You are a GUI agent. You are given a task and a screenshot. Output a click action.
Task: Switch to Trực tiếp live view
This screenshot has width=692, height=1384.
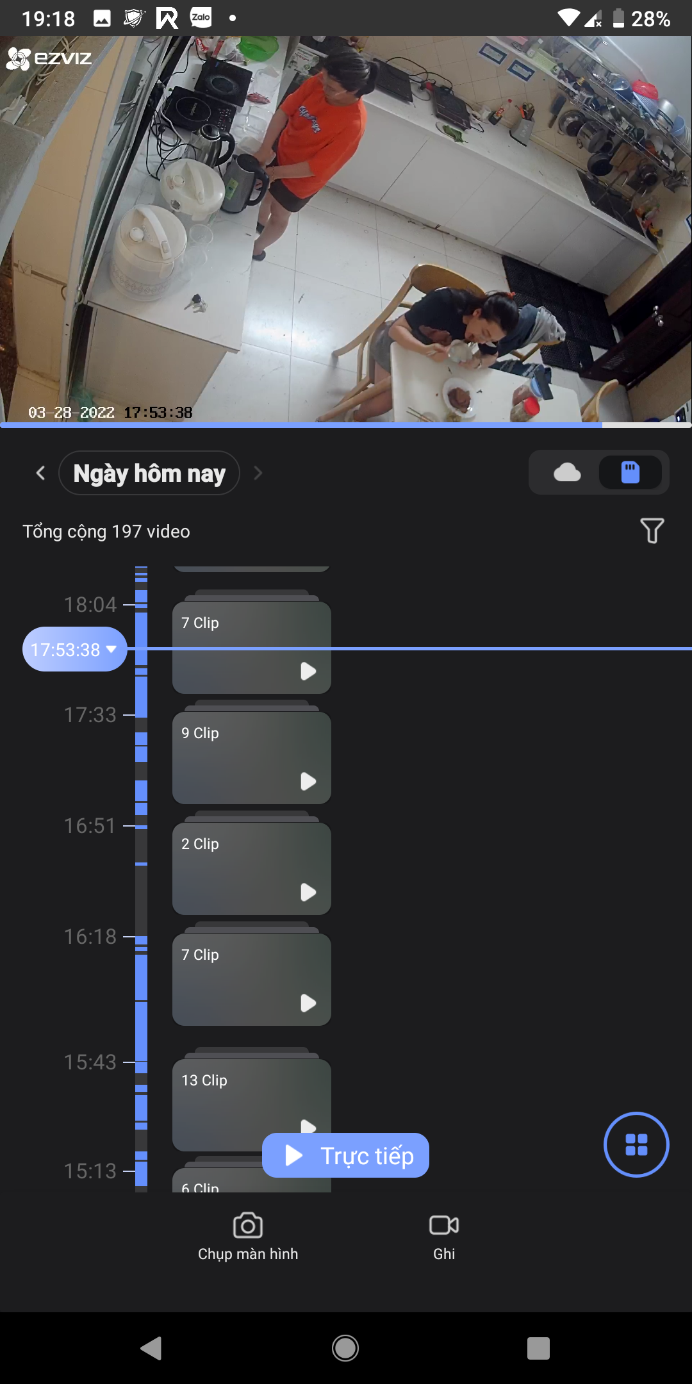pos(345,1155)
